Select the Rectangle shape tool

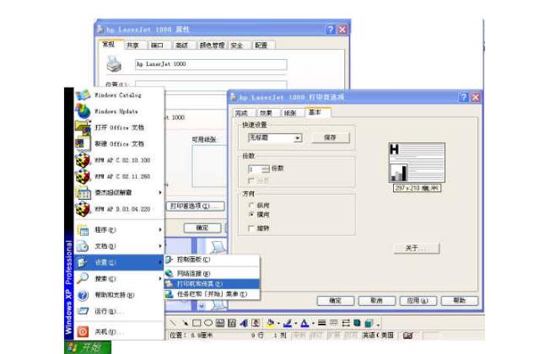[197, 323]
